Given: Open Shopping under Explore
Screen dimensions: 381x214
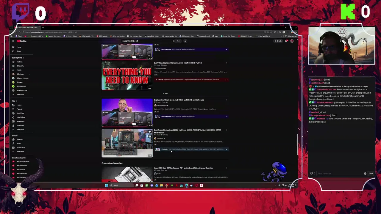Looking at the screenshot, I should [20, 139].
